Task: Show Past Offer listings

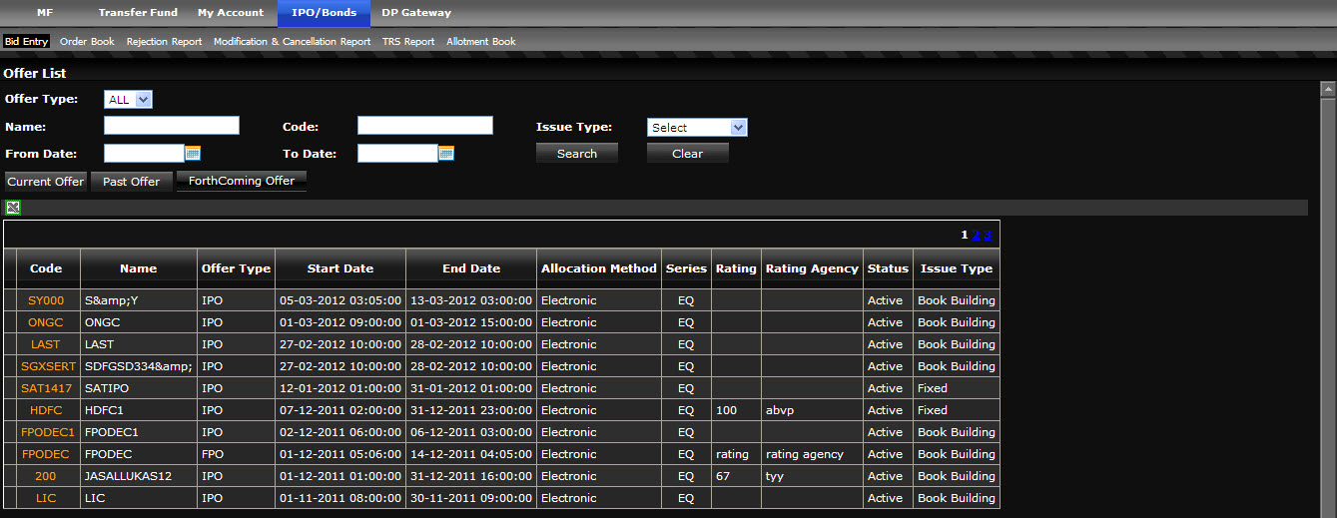Action: click(x=131, y=182)
